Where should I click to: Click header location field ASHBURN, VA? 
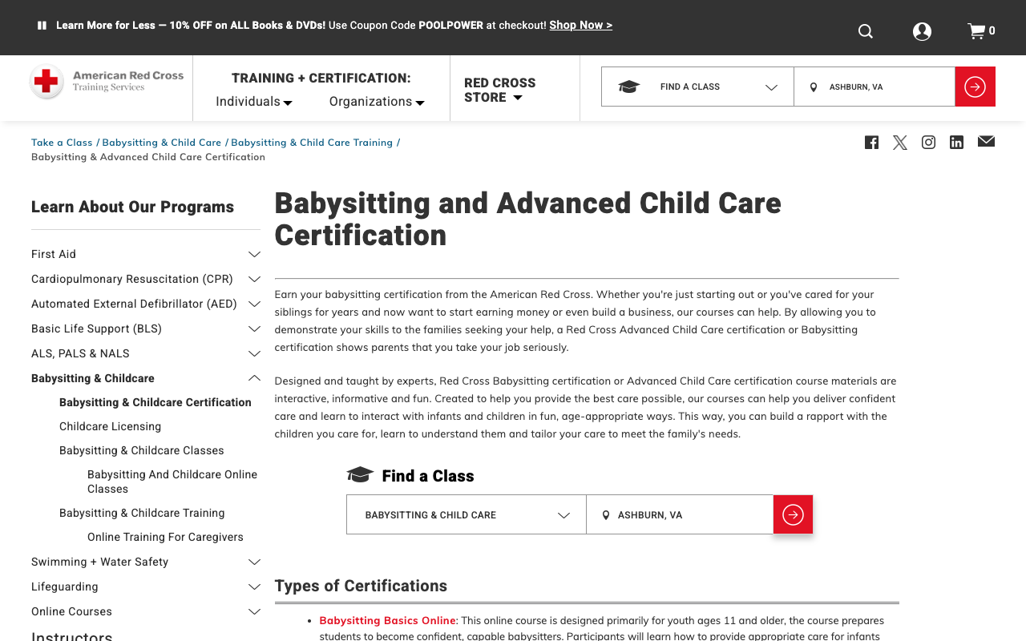coord(875,87)
